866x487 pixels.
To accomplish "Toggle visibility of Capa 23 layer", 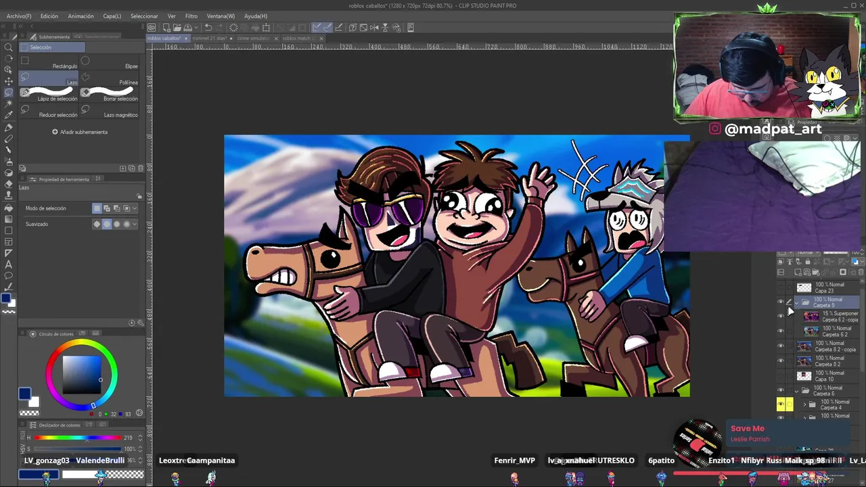I will pyautogui.click(x=781, y=287).
